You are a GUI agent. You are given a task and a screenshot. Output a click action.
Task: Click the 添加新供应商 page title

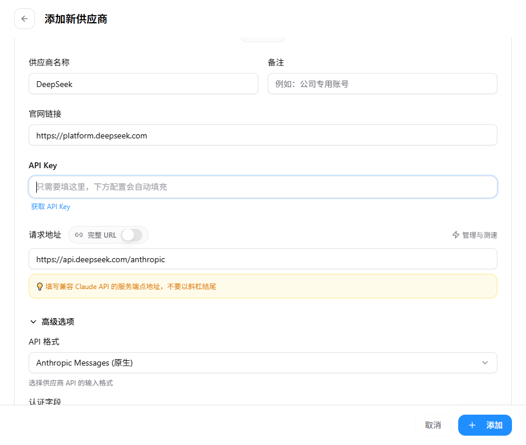click(76, 19)
